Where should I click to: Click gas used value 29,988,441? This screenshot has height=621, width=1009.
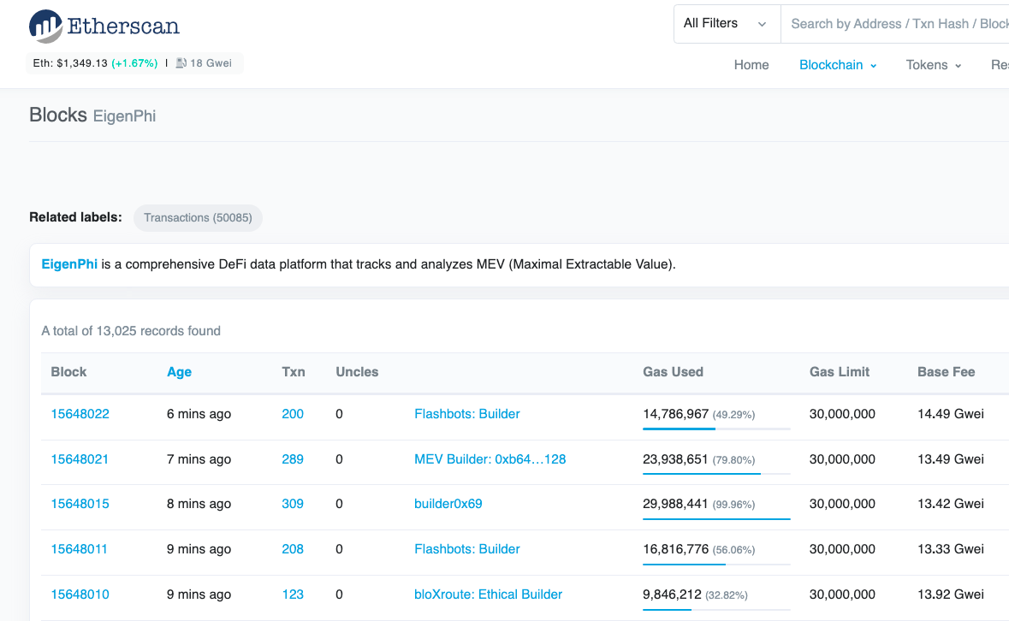[676, 504]
